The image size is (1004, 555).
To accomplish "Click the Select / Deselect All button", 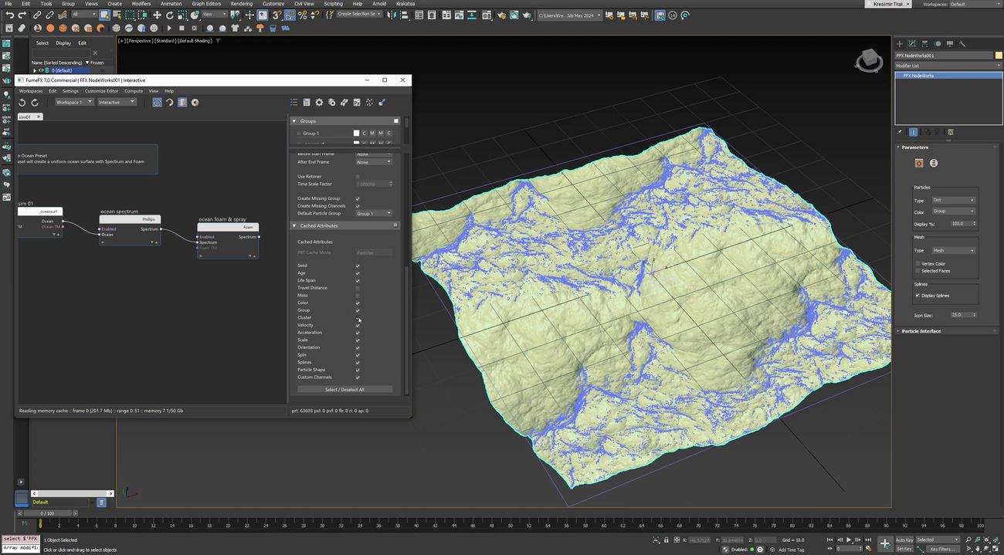I will 344,390.
